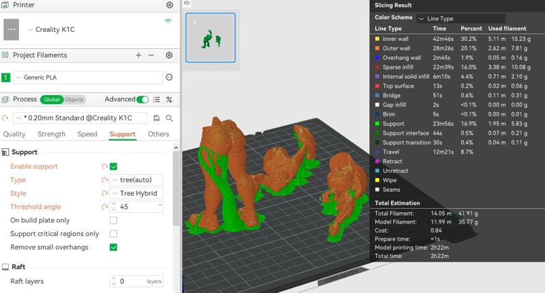This screenshot has height=293, width=545.
Task: Switch to the Quality tab
Action: pos(14,134)
